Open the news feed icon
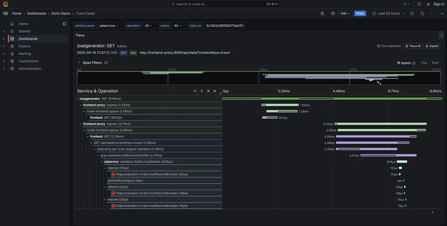 pos(428,4)
